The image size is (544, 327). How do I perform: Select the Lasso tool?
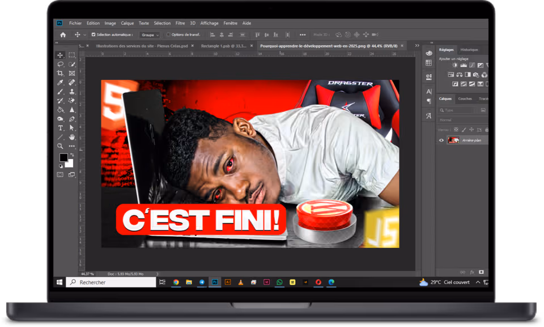(60, 64)
